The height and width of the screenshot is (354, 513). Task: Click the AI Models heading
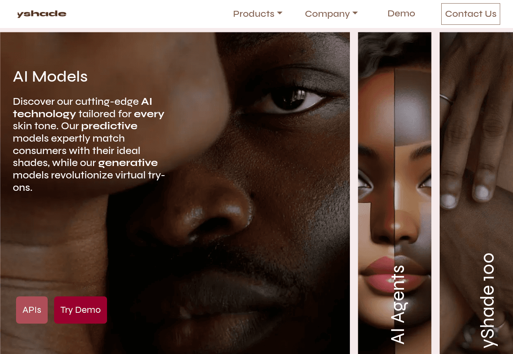coord(50,76)
